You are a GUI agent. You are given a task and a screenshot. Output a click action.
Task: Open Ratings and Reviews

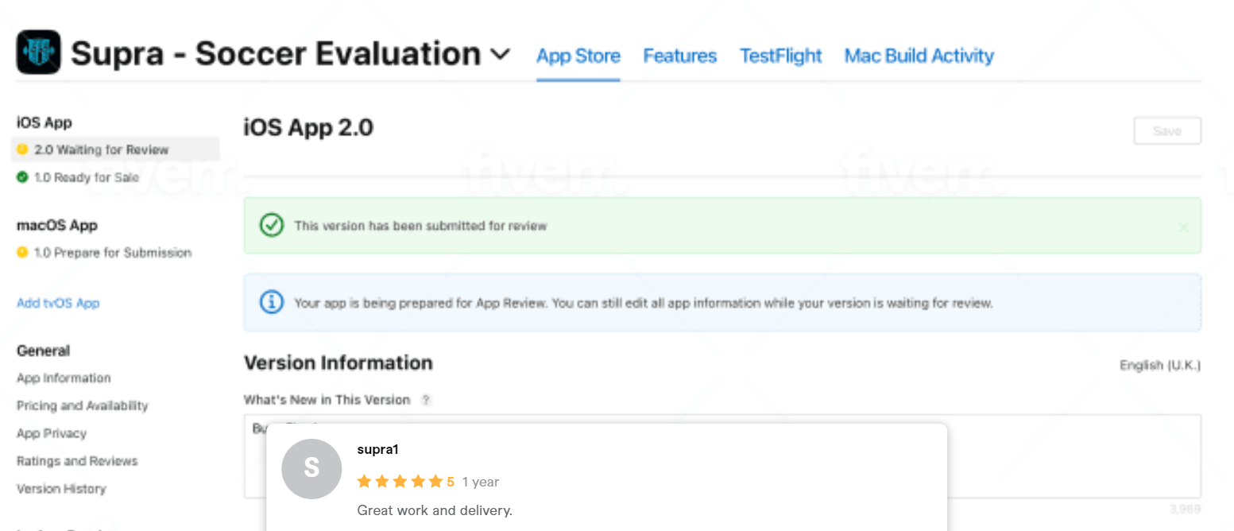77,461
